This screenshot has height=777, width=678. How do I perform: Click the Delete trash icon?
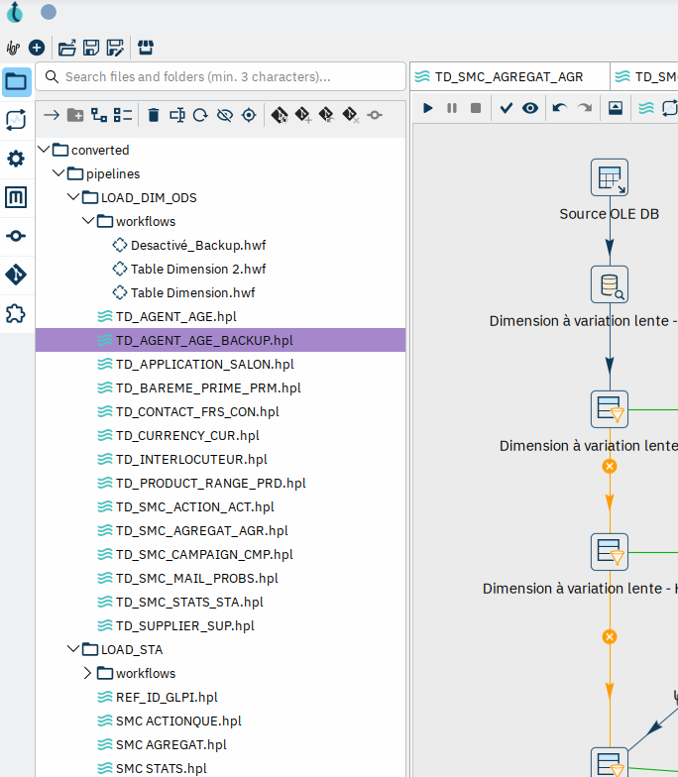(x=154, y=115)
